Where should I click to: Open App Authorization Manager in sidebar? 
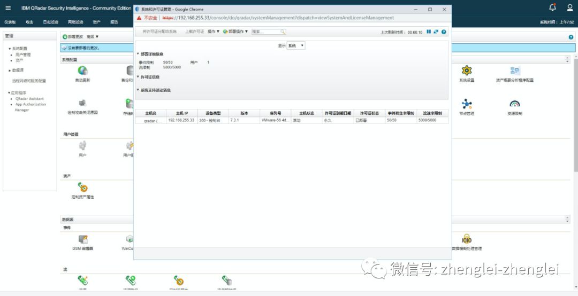31,107
